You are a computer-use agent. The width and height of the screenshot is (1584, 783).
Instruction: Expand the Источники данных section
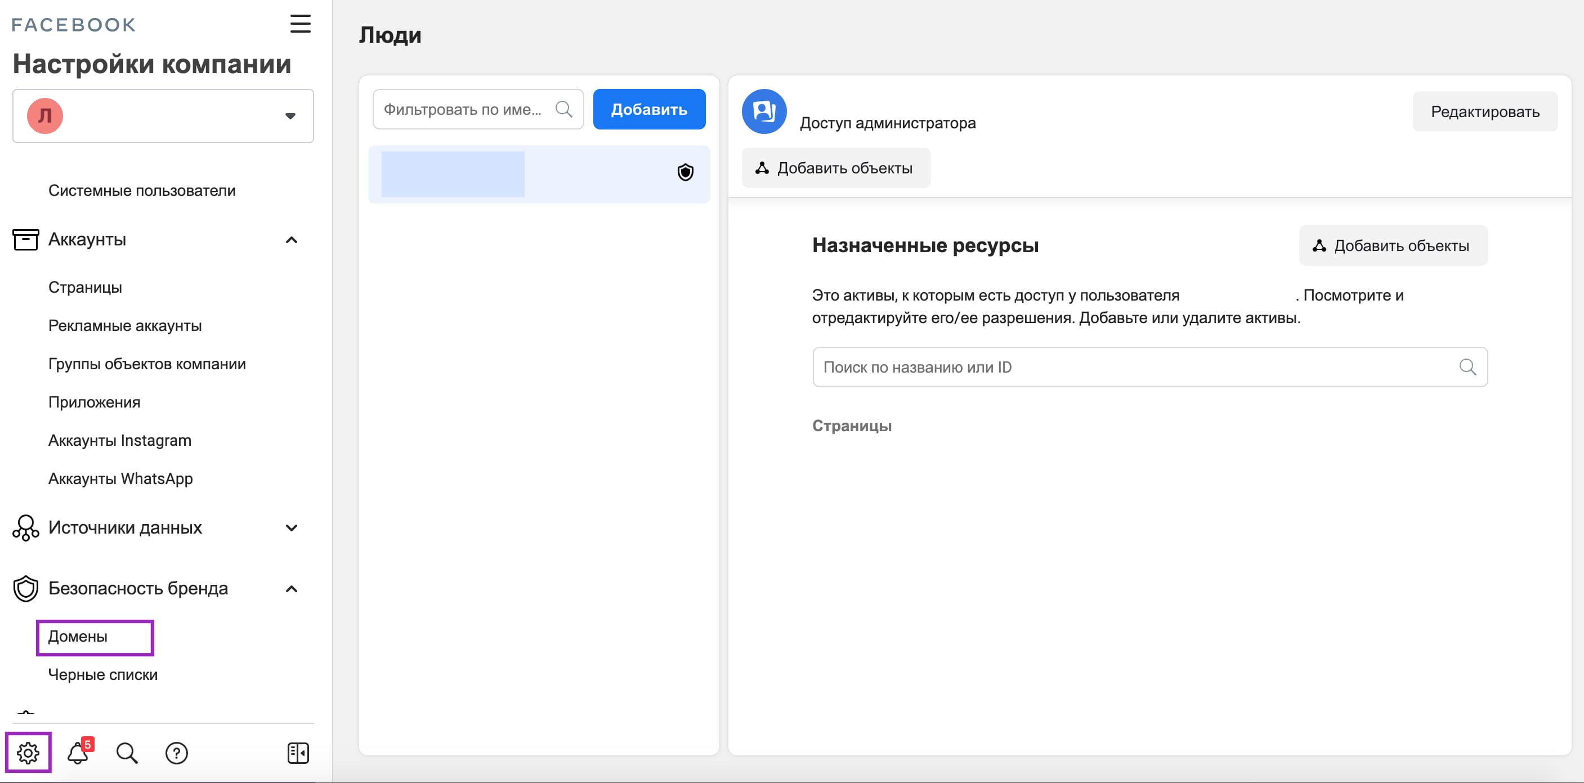pyautogui.click(x=292, y=528)
